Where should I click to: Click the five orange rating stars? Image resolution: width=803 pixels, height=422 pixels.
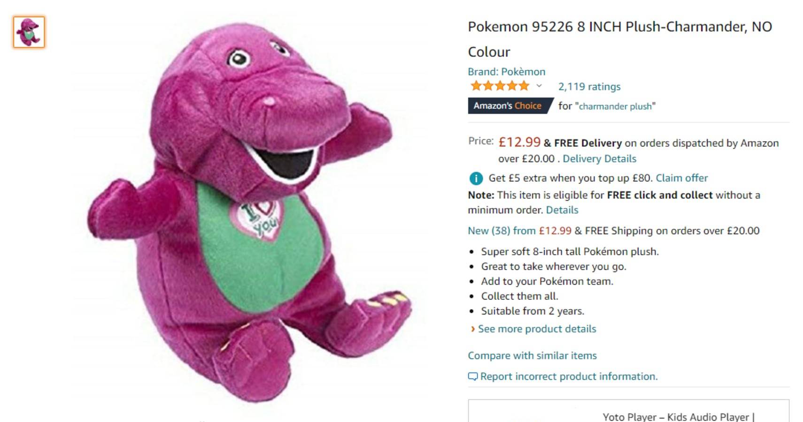(499, 86)
